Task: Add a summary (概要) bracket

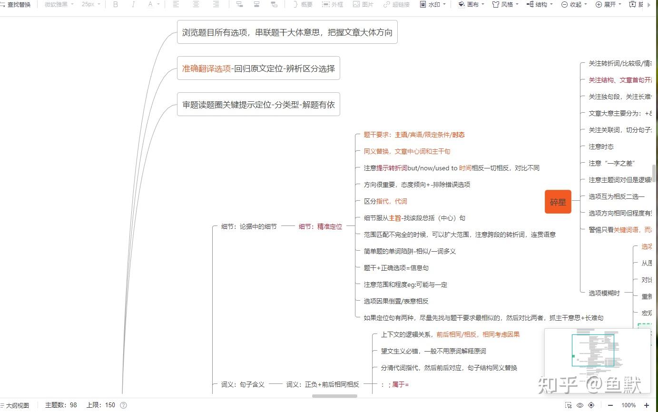Action: pyautogui.click(x=303, y=4)
